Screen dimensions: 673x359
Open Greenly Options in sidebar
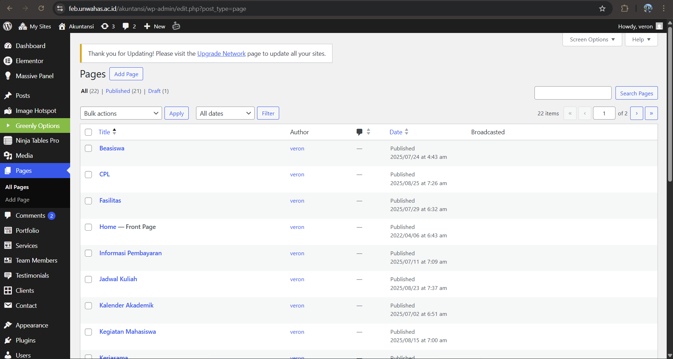coord(38,126)
